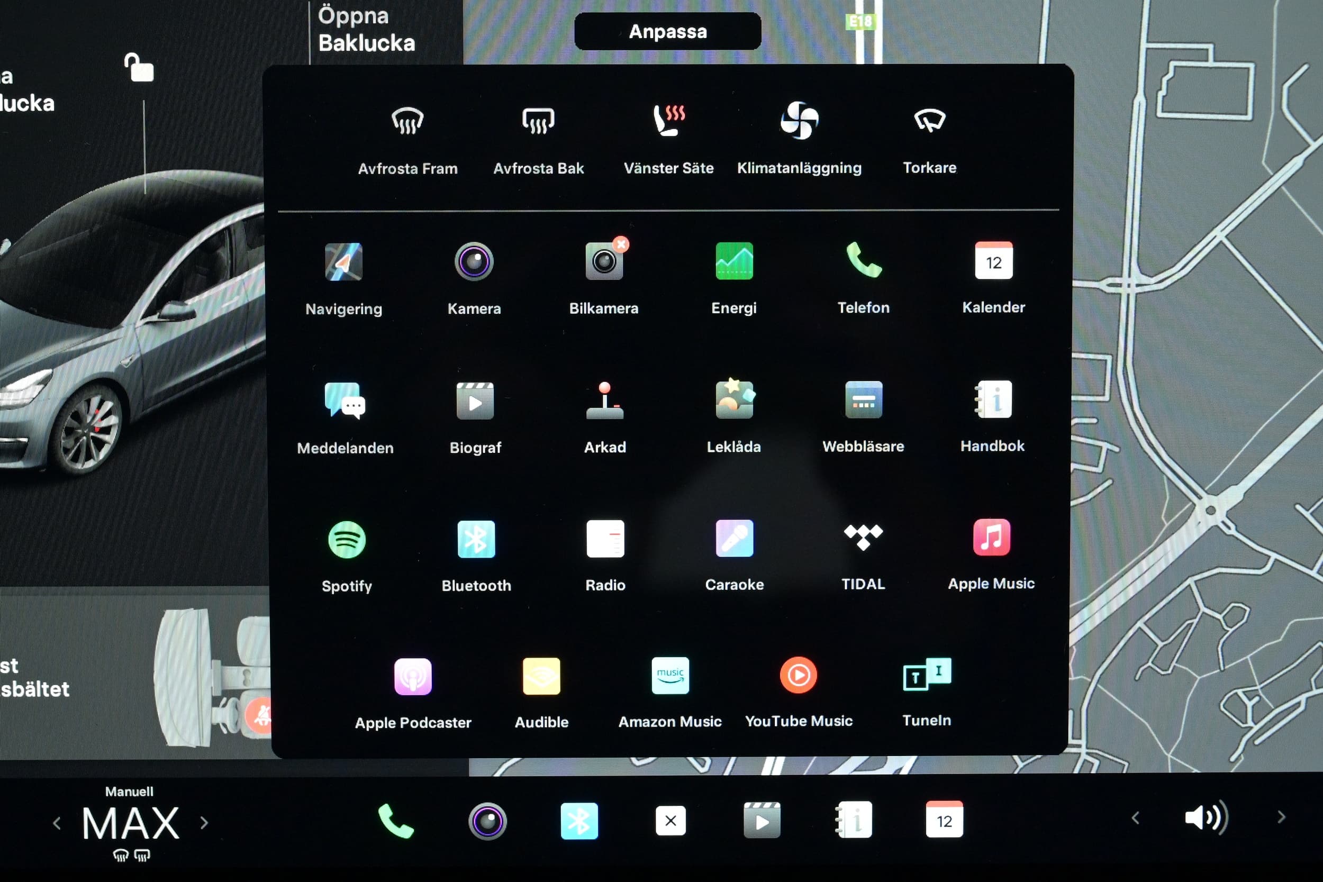Tap the orange seatbelt warning icon

(x=260, y=715)
